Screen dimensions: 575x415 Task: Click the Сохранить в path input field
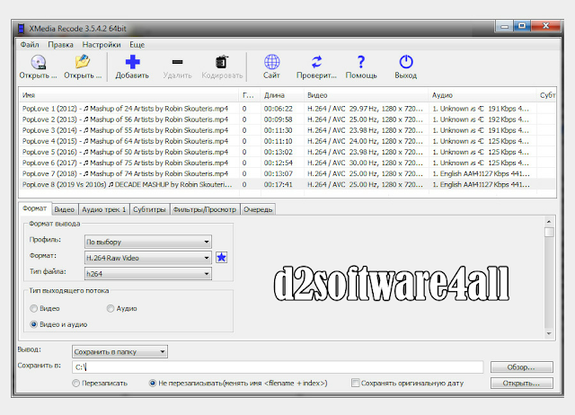point(278,367)
